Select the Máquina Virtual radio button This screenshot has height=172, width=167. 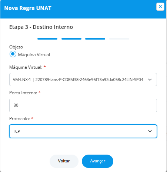tap(13, 54)
